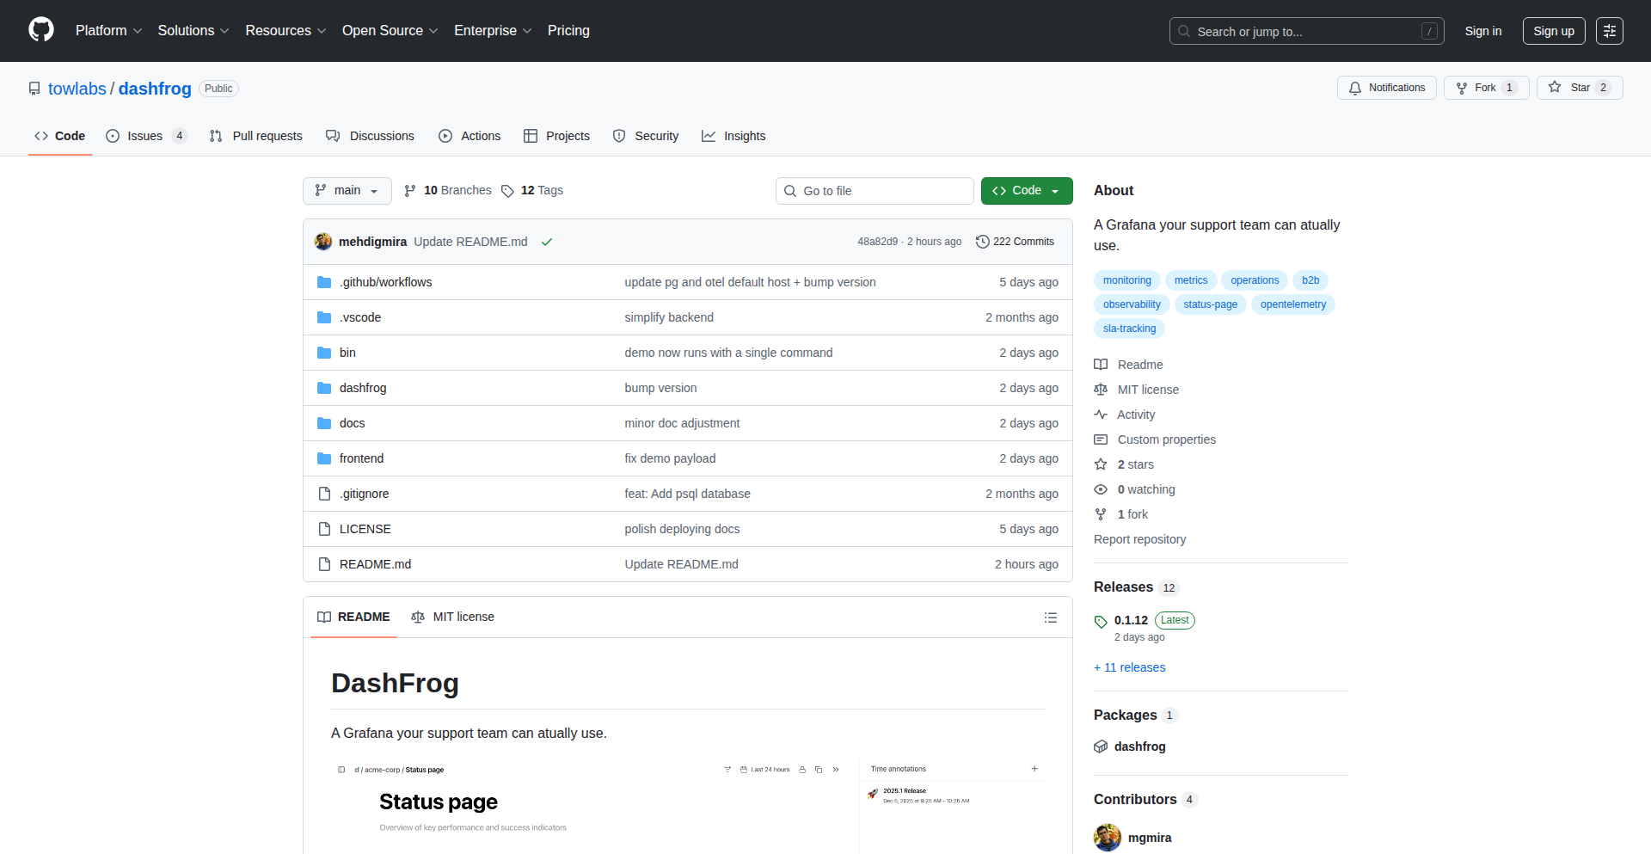1651x854 pixels.
Task: Open the command palette icon in header
Action: 1610,31
